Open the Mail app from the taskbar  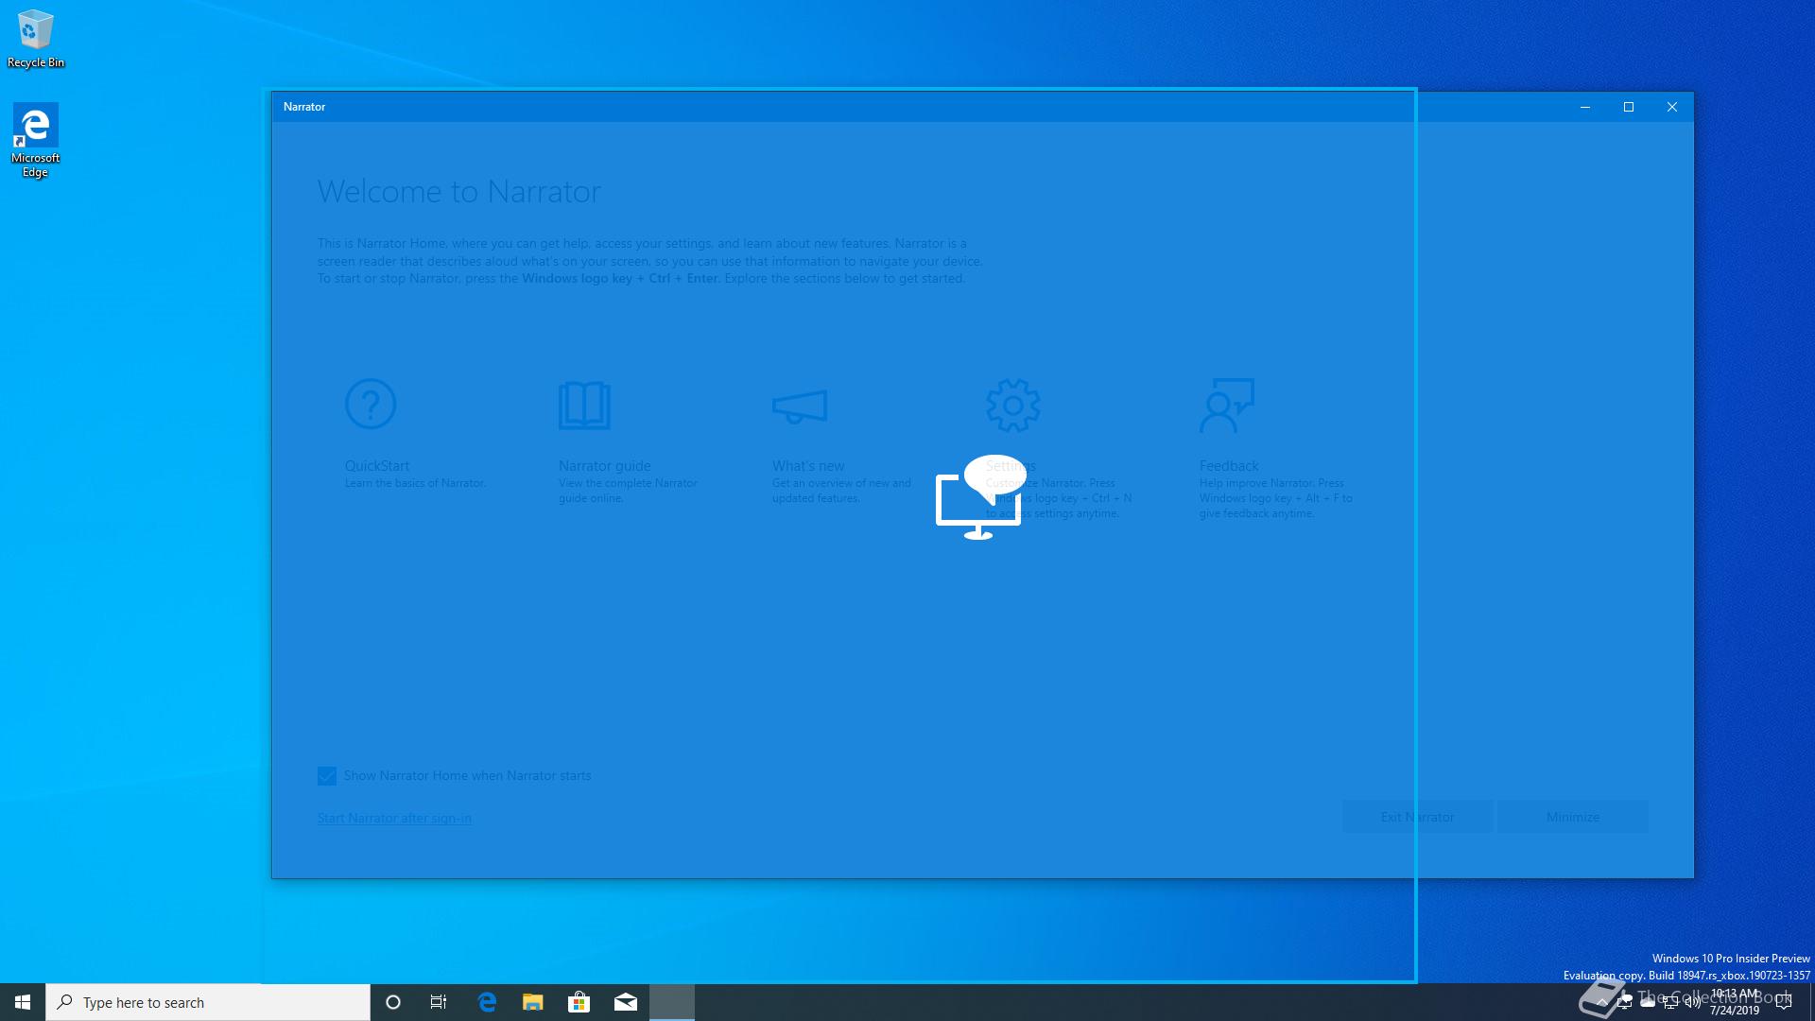[x=626, y=1002]
